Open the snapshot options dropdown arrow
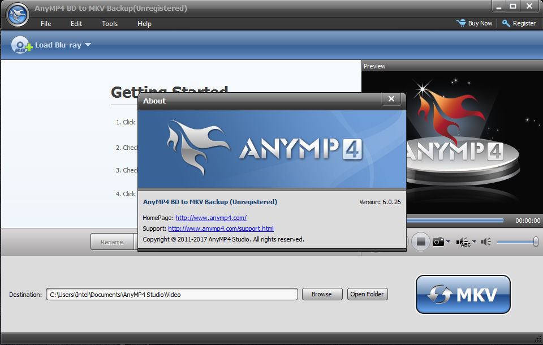 [449, 242]
